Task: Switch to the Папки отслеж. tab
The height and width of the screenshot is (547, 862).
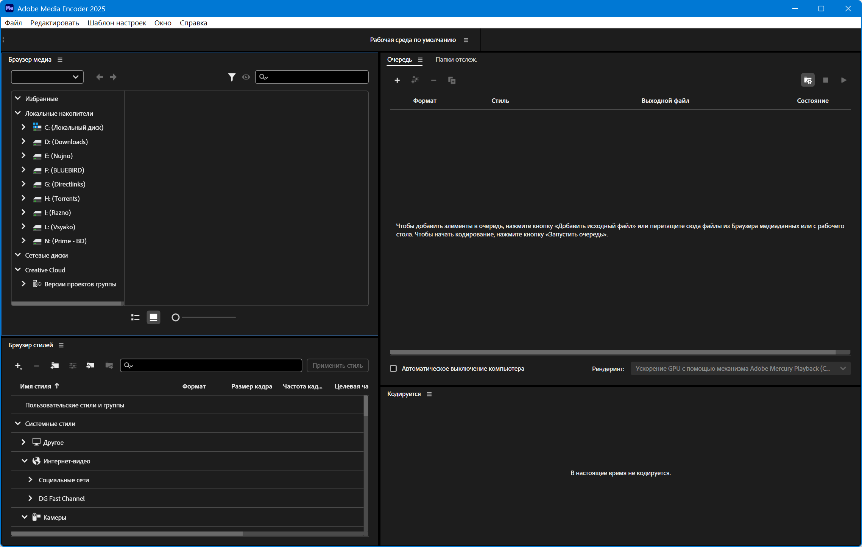Action: [456, 60]
